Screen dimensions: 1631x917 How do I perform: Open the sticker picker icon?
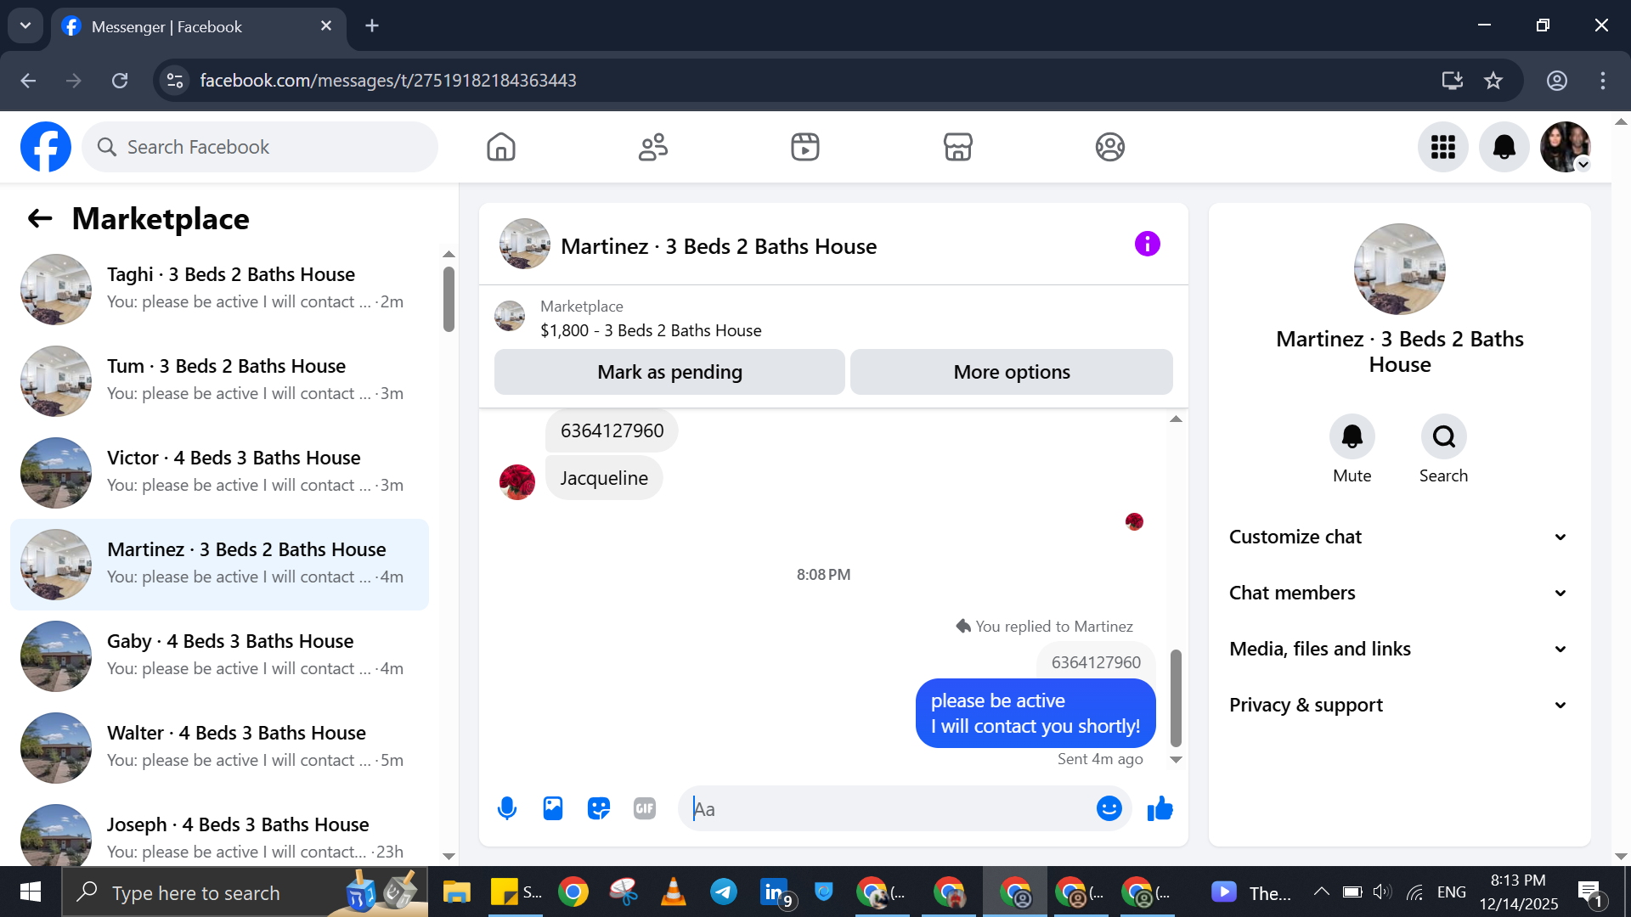point(599,808)
